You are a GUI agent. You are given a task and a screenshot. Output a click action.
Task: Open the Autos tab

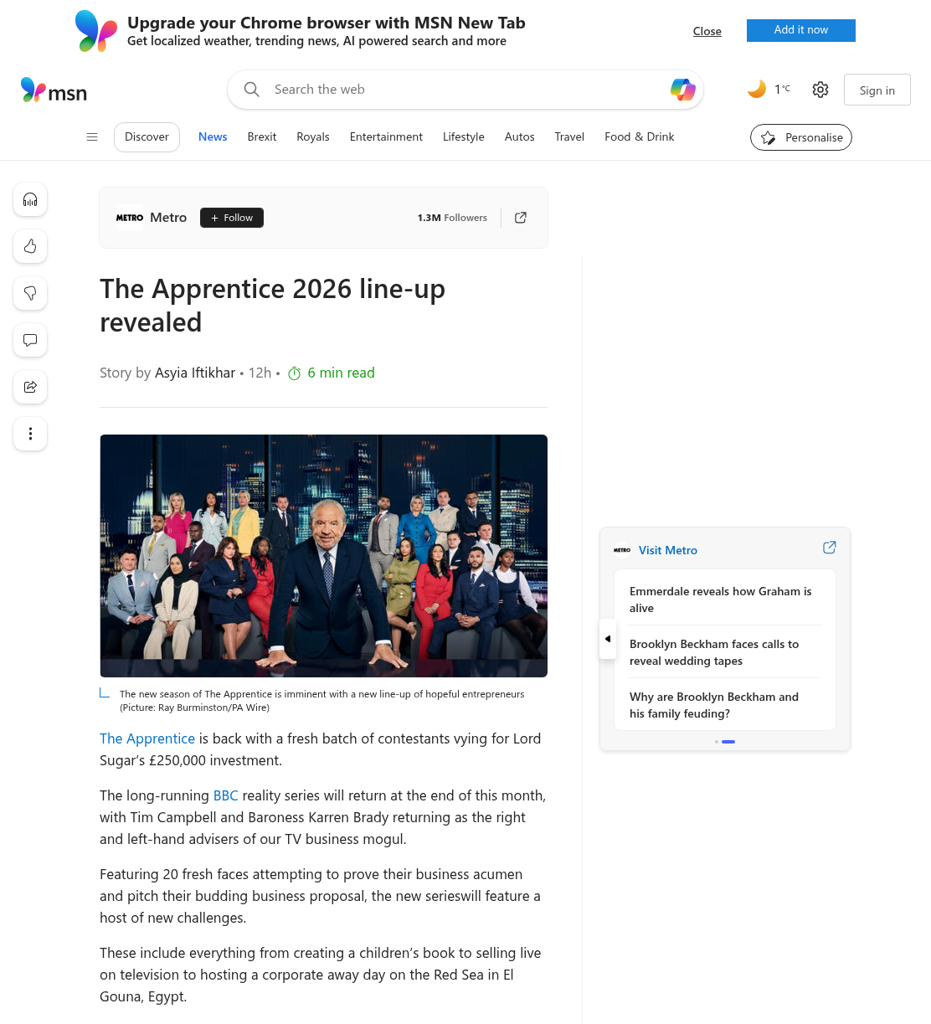coord(520,137)
